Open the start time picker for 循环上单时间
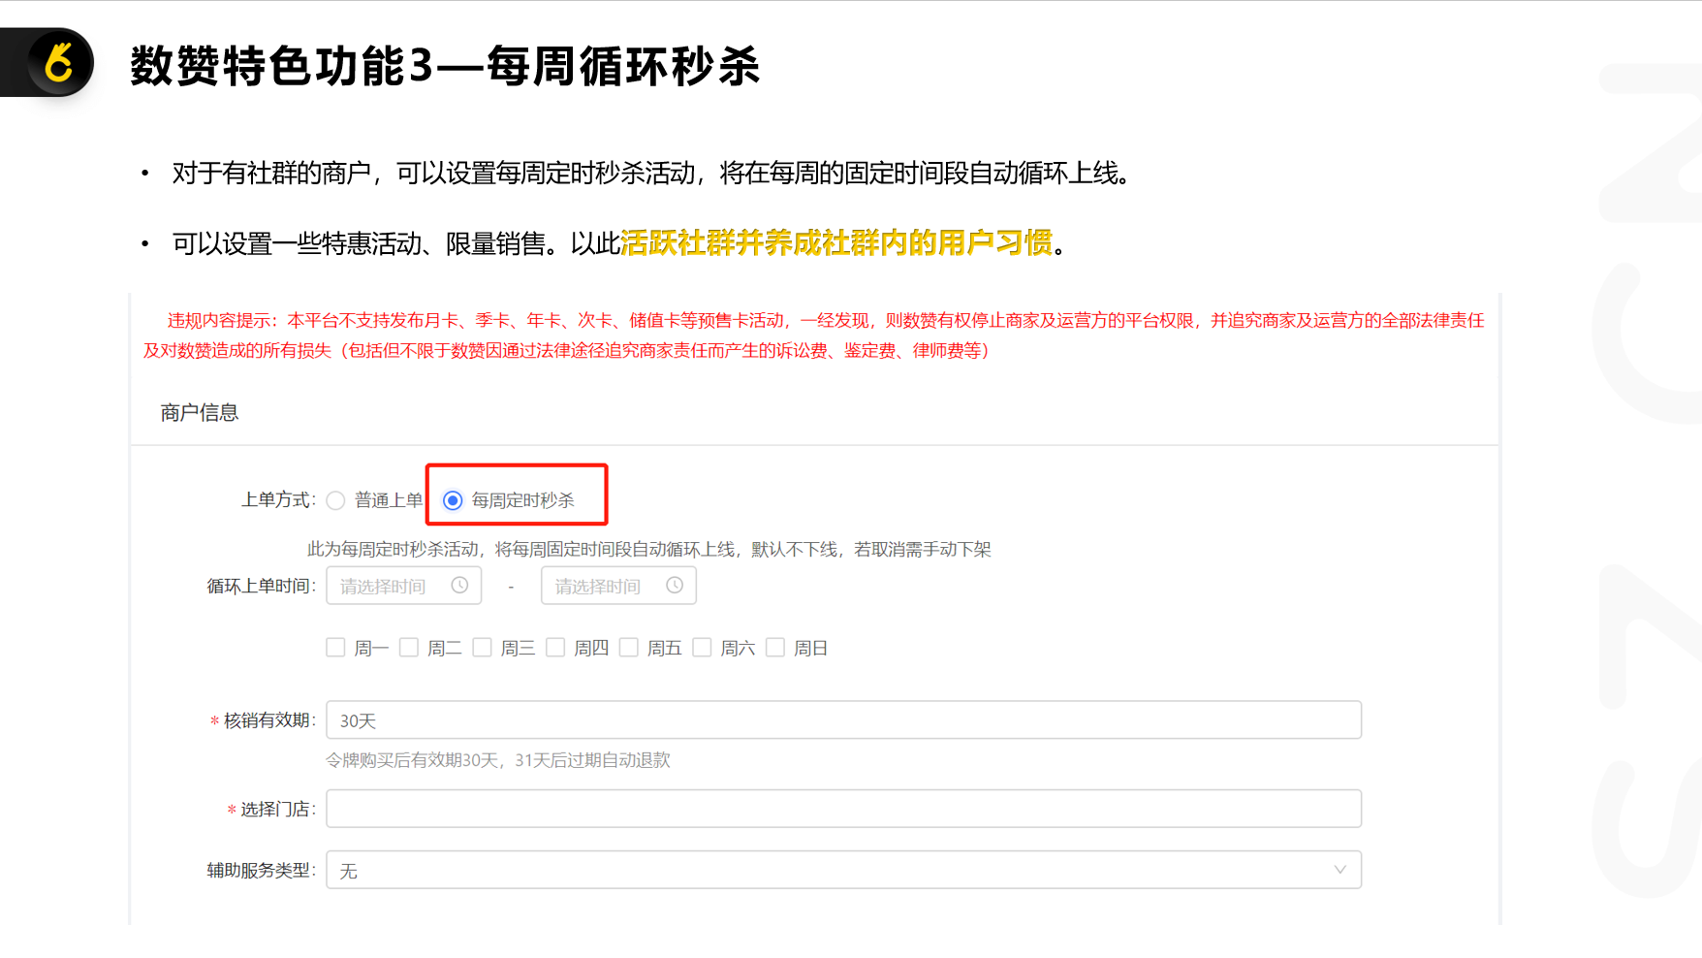 click(x=404, y=586)
